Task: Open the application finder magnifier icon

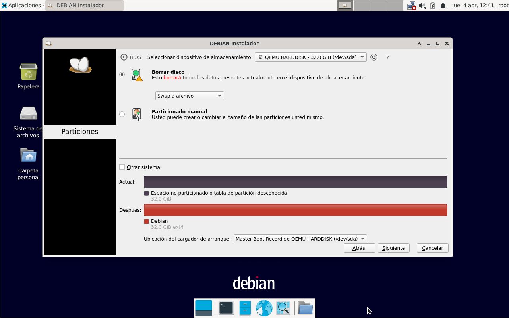Action: coord(283,308)
